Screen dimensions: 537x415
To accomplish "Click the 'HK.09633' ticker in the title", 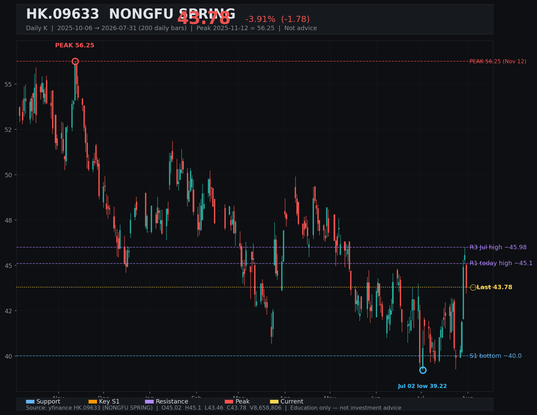I will pos(63,14).
